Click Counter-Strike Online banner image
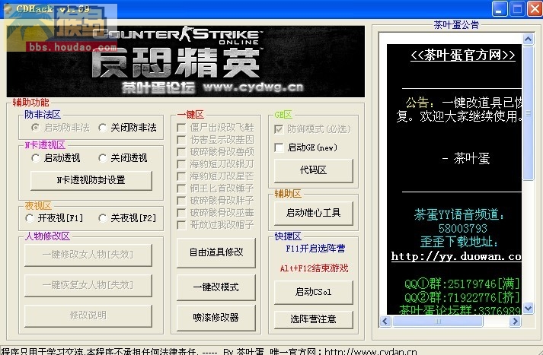The image size is (543, 355). (186, 61)
